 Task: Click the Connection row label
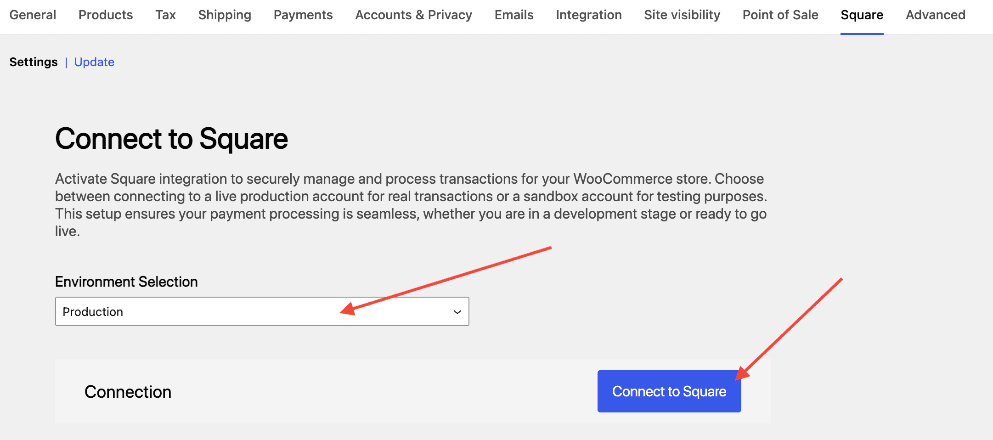[x=128, y=392]
